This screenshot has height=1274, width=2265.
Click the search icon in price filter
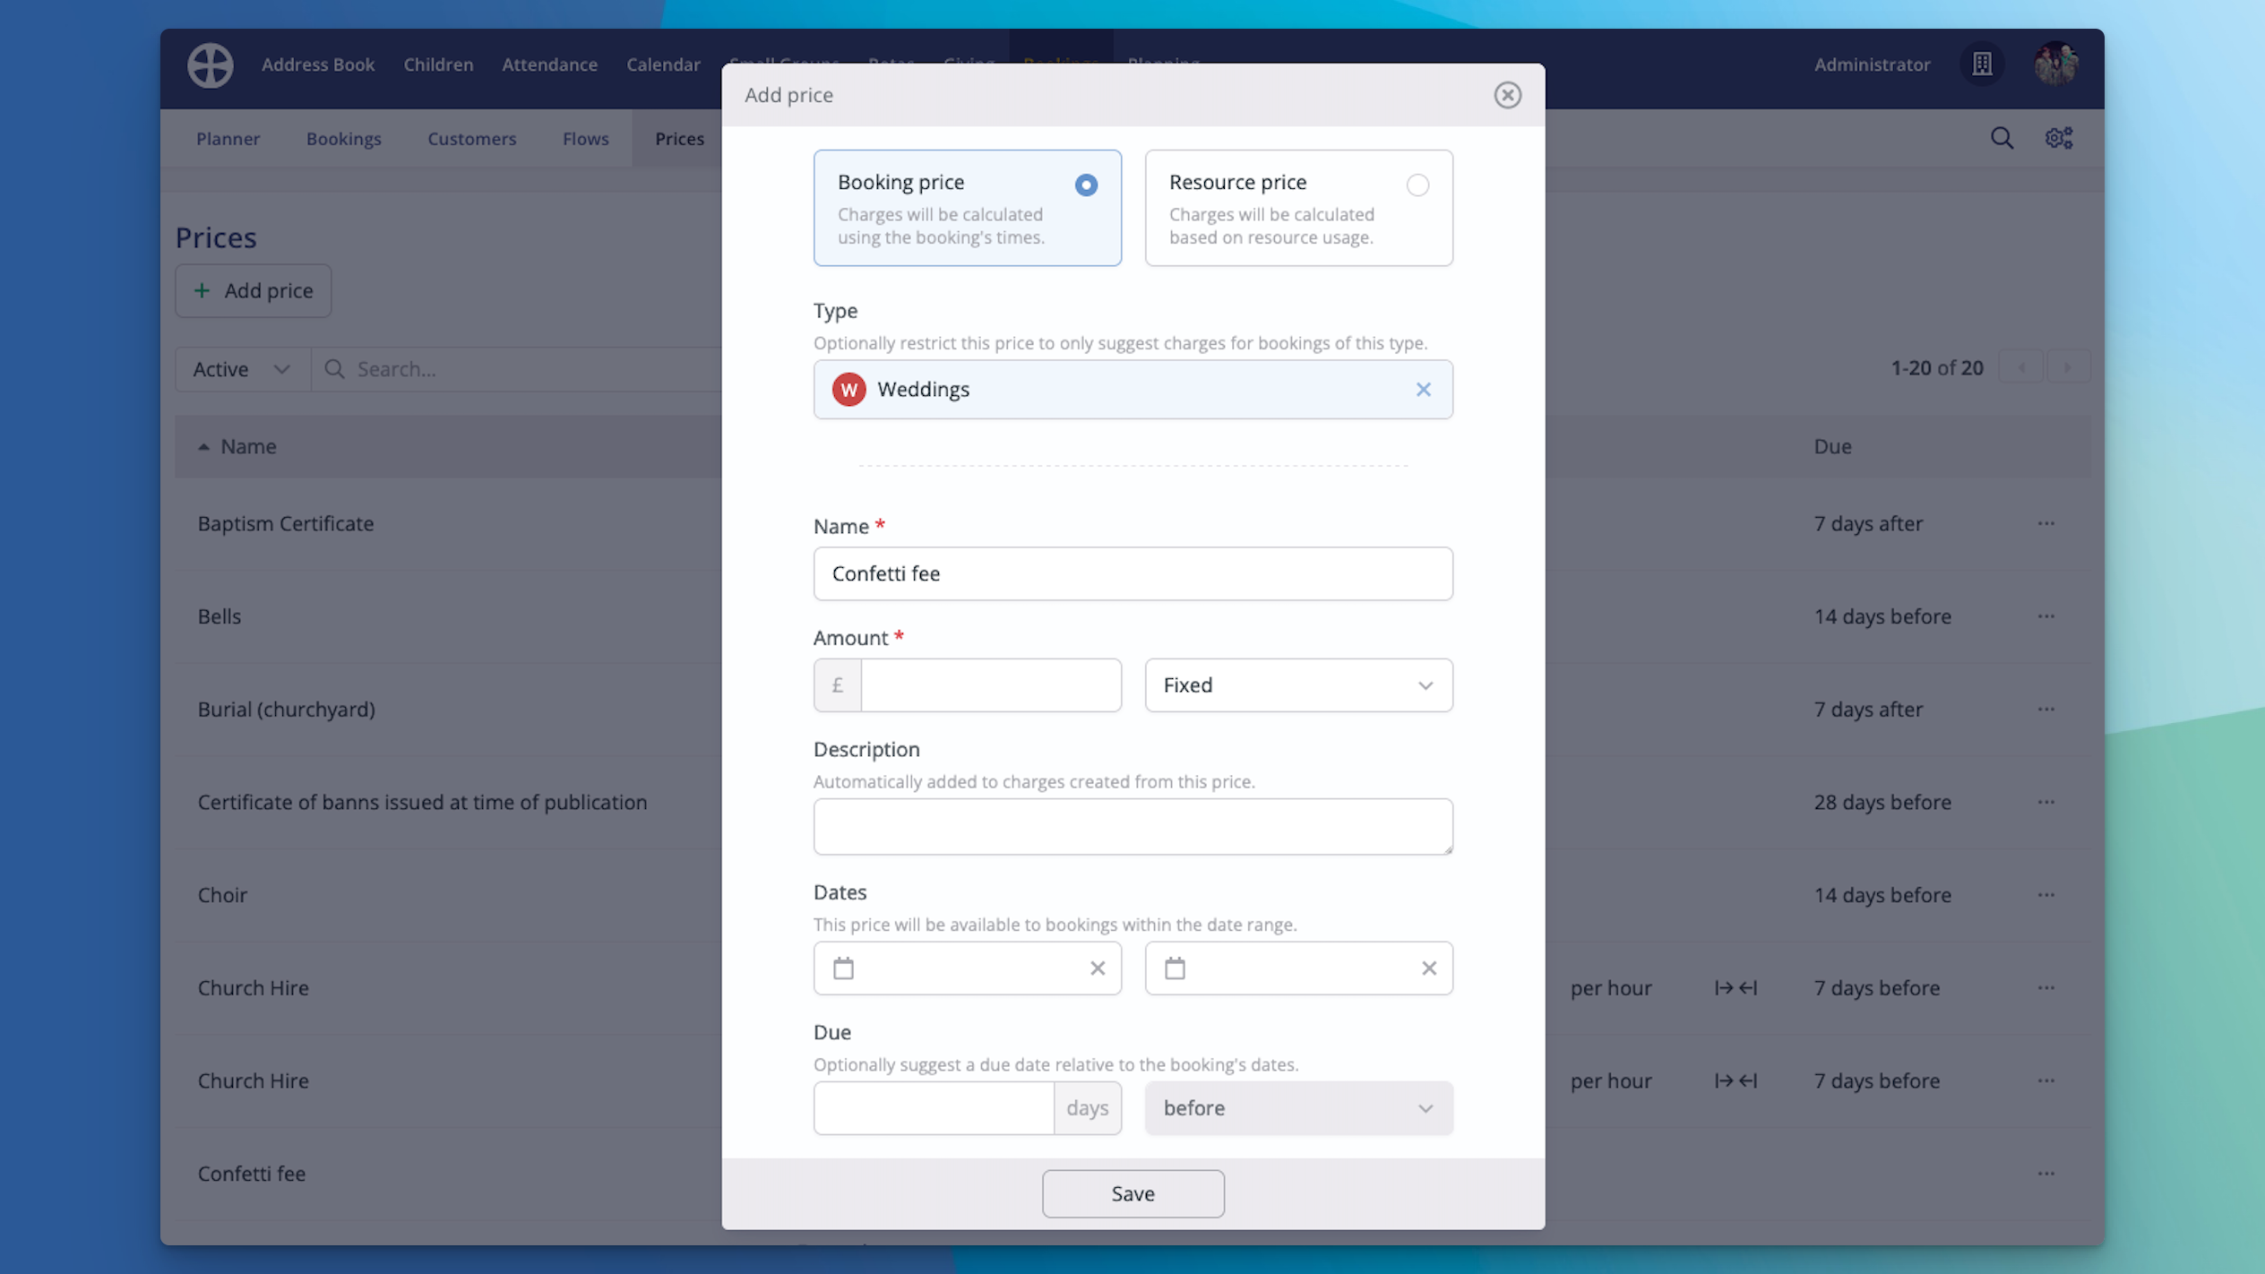[x=334, y=369]
